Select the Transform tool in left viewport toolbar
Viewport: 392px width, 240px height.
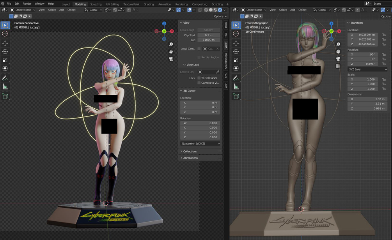click(x=5, y=69)
